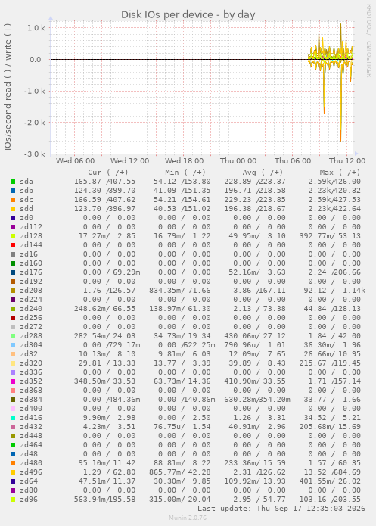Screen dimensions: 376x526
Task: Select the zd288 device label
Action: 31,336
